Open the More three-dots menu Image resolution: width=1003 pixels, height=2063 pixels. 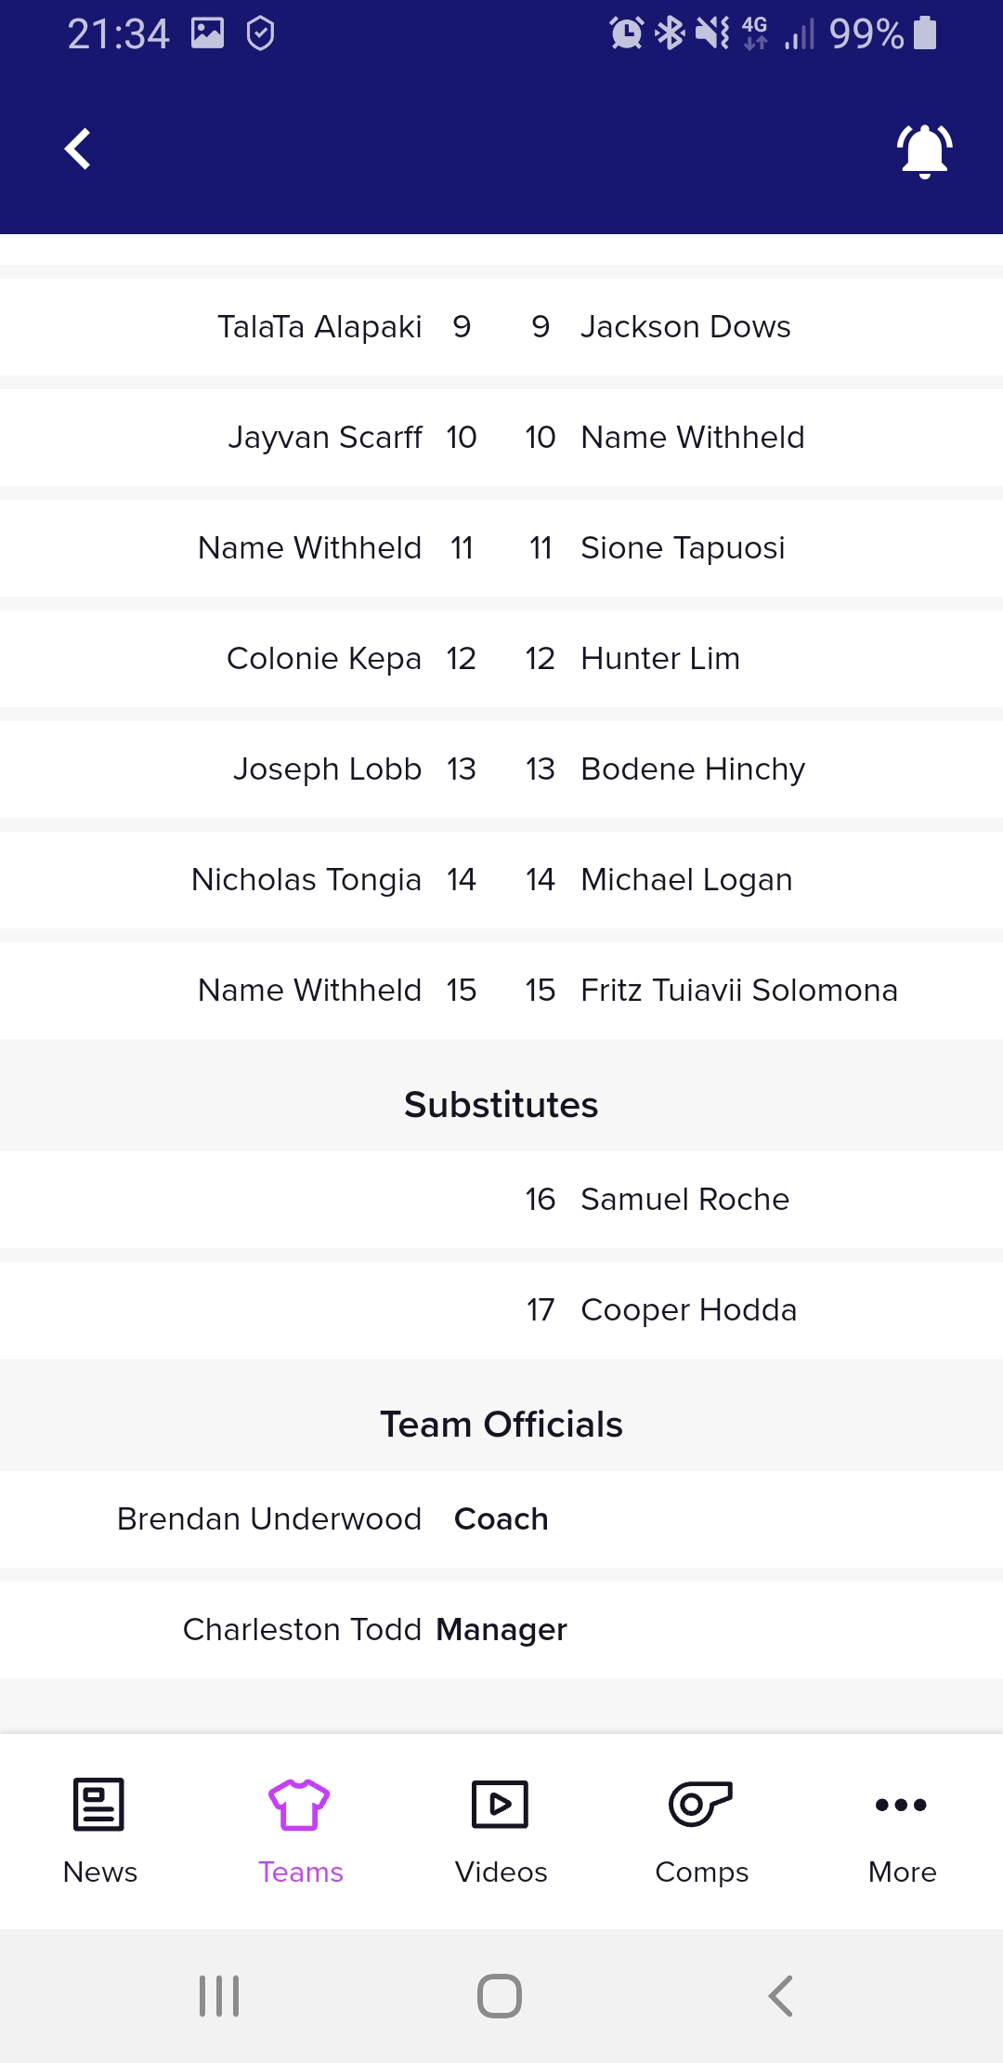(x=901, y=1805)
